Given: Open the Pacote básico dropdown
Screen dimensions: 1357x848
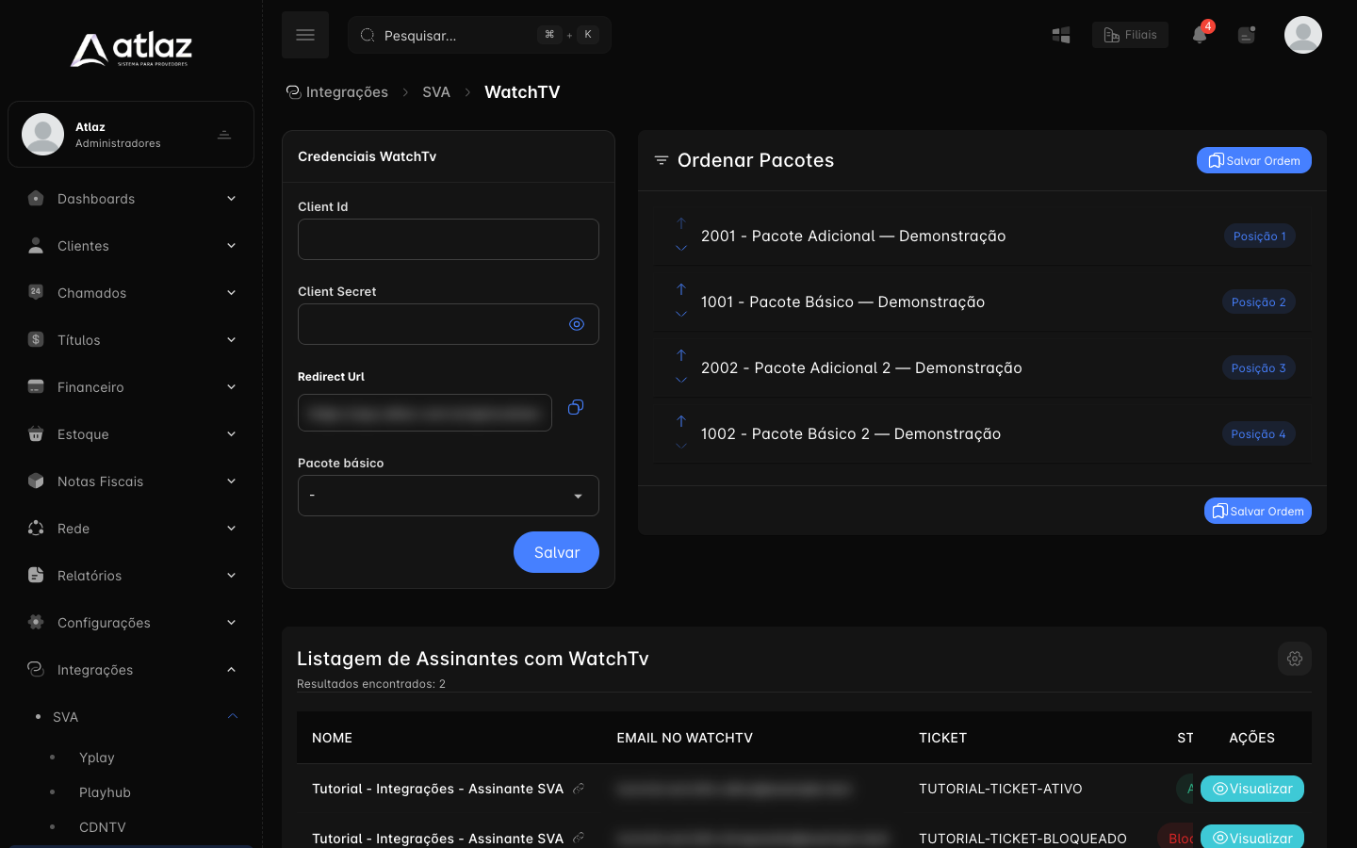Looking at the screenshot, I should (449, 496).
